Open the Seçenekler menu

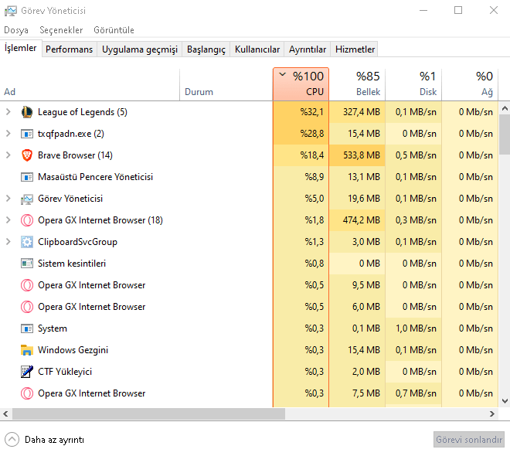coord(61,30)
